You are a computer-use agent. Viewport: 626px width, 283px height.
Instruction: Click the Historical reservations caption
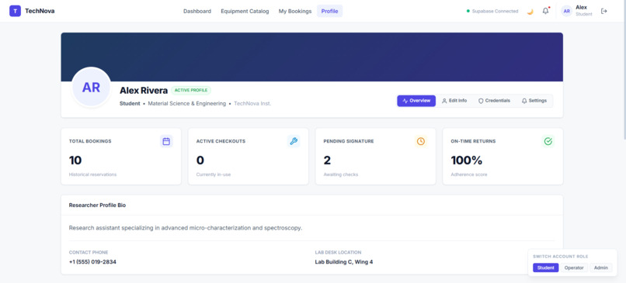tap(92, 174)
